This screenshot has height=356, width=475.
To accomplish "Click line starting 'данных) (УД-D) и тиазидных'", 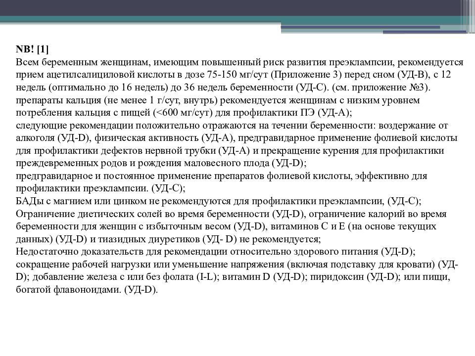I will [168, 239].
